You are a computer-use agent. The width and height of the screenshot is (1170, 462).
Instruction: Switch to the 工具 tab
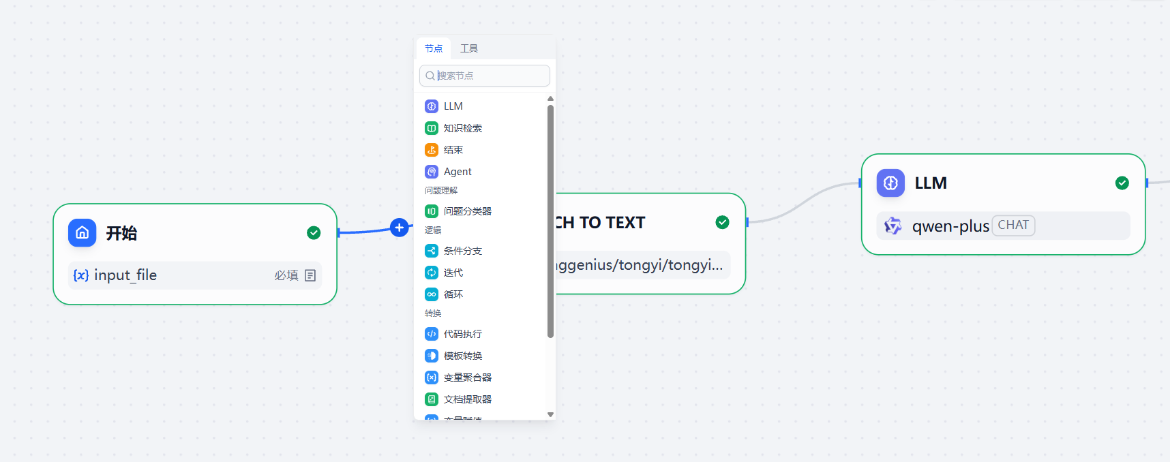tap(469, 48)
